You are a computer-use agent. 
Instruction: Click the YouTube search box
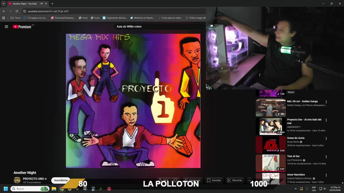point(160,27)
